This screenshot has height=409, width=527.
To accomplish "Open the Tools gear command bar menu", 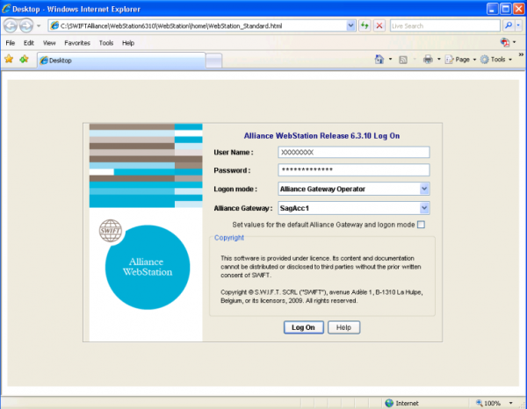I will tap(496, 60).
